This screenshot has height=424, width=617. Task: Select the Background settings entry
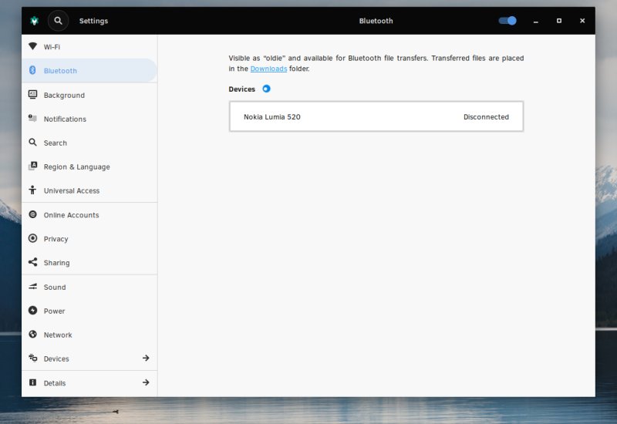(x=89, y=95)
